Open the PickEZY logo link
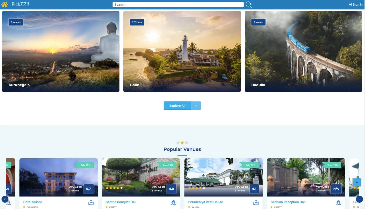 pos(20,4)
